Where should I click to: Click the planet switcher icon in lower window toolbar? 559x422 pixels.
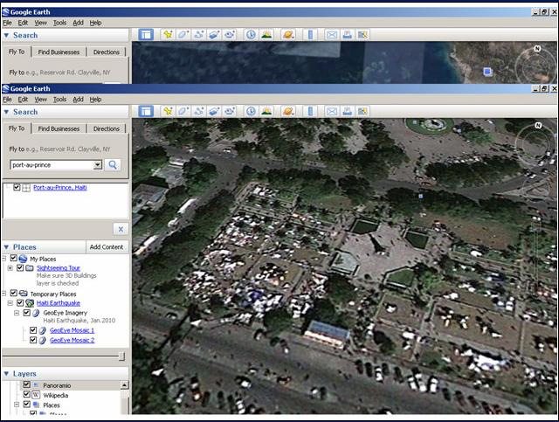tap(287, 111)
